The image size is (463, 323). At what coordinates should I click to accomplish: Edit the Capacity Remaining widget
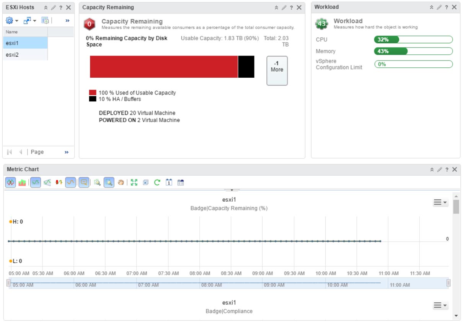(284, 7)
